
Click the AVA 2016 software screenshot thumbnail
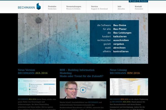coord(37,87)
